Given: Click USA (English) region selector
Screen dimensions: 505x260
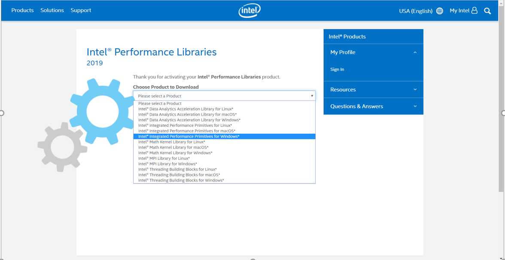Looking at the screenshot, I should 416,11.
